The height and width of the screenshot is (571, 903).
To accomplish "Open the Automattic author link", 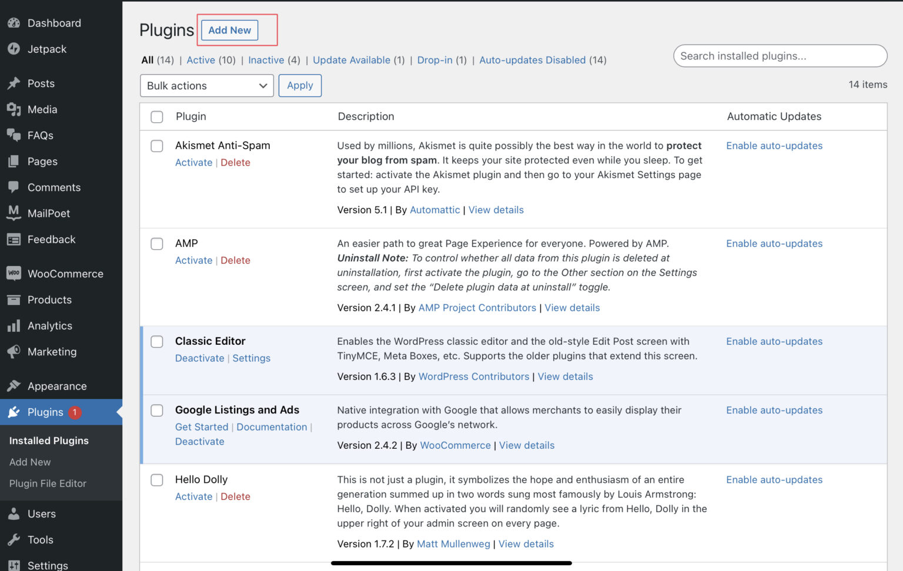I will pyautogui.click(x=434, y=210).
